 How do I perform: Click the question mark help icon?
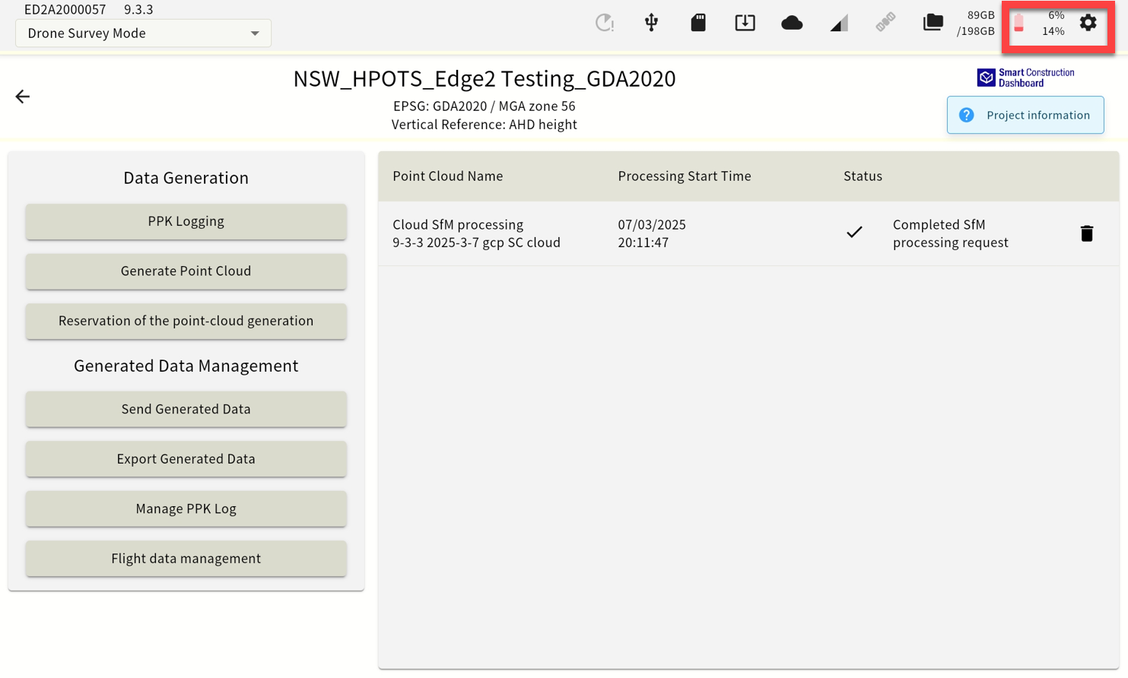click(x=966, y=115)
